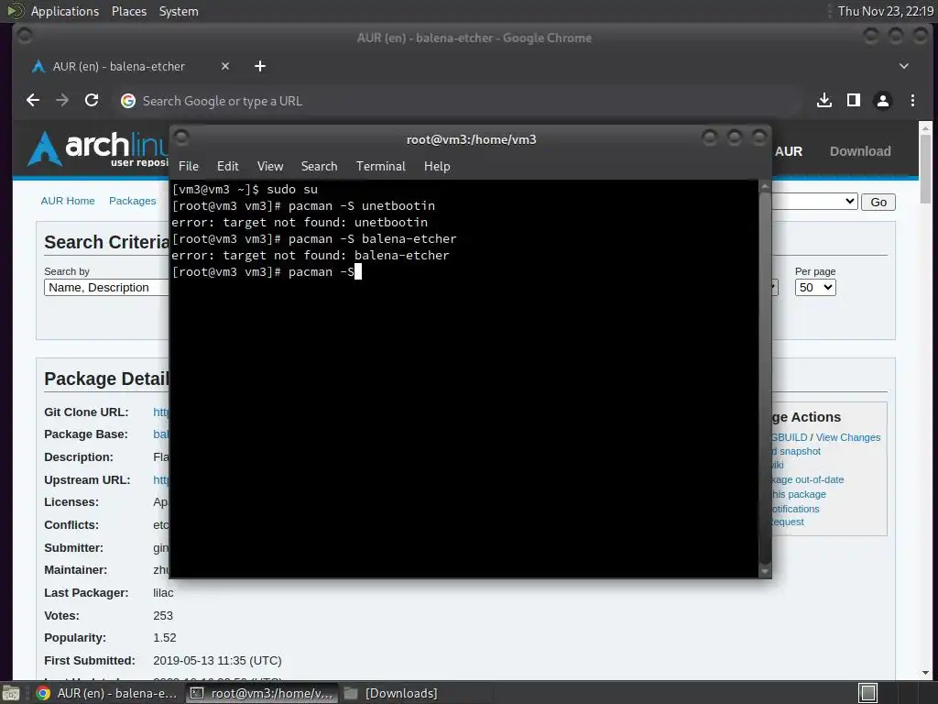Switch to root@vm3 terminal in the taskbar
This screenshot has width=938, height=704.
coord(262,693)
